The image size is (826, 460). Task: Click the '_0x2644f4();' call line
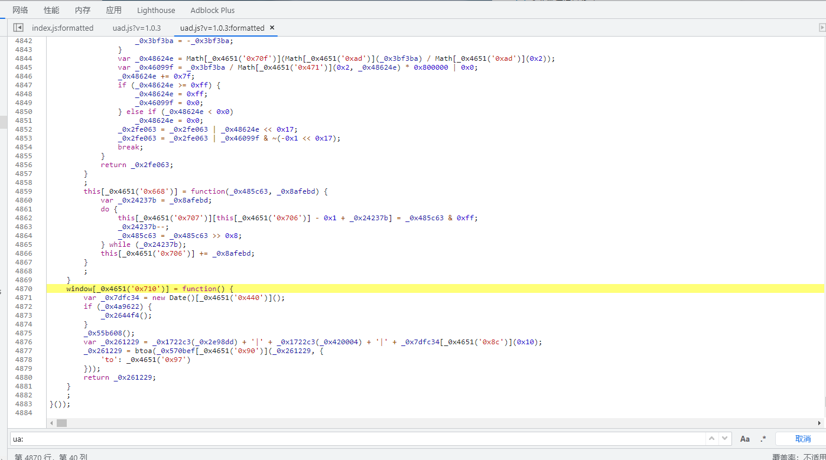point(126,315)
